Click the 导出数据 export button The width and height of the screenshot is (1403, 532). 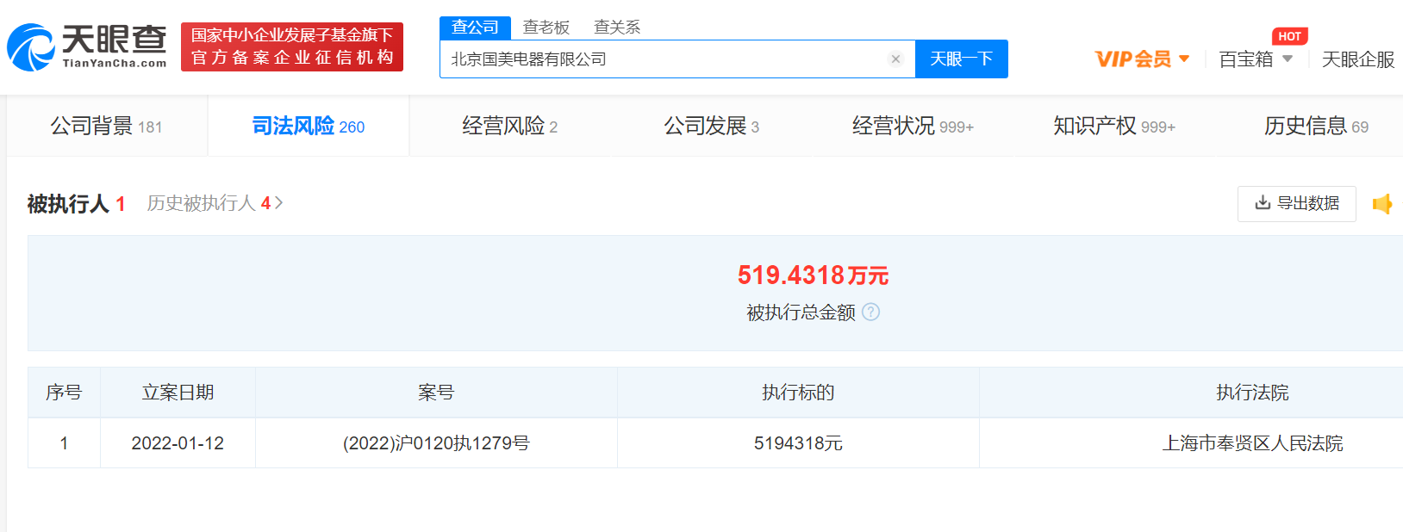click(x=1297, y=204)
